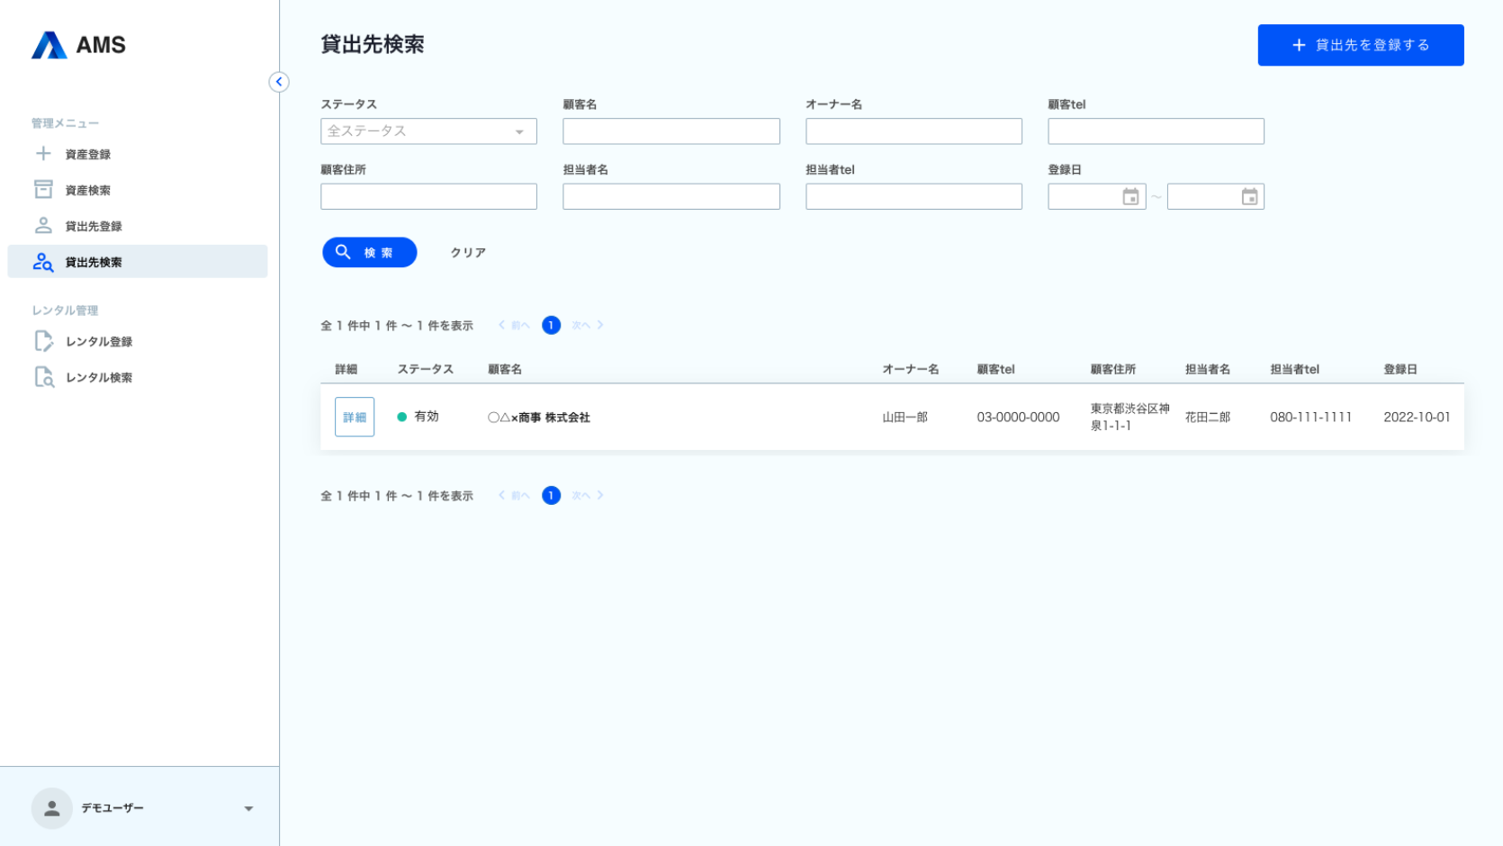The height and width of the screenshot is (846, 1503).
Task: Focus the 担当者tel input field
Action: point(913,196)
